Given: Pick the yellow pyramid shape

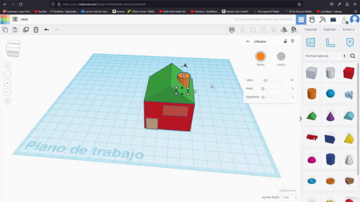Looking at the screenshot, I should coord(349,139).
